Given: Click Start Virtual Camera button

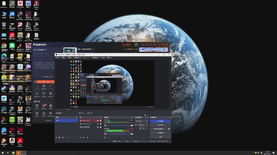Looking at the screenshot, I should point(158,129).
